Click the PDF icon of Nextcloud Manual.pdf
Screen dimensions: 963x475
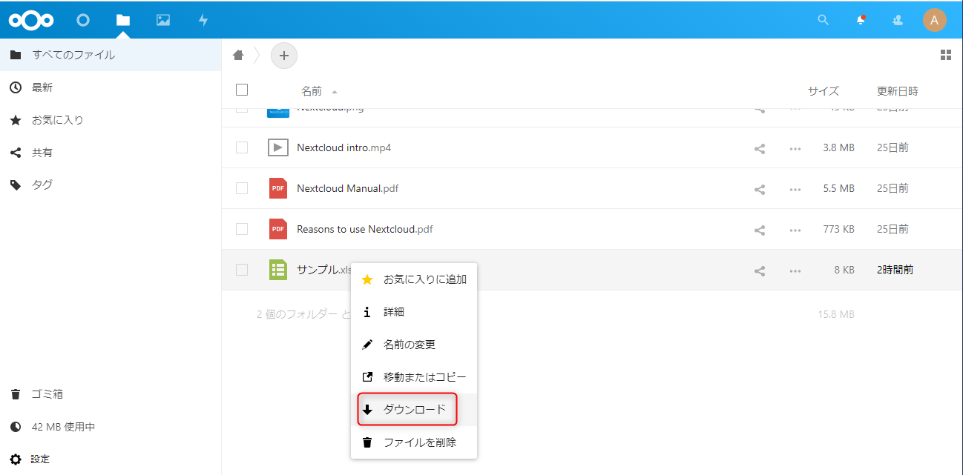pyautogui.click(x=278, y=188)
